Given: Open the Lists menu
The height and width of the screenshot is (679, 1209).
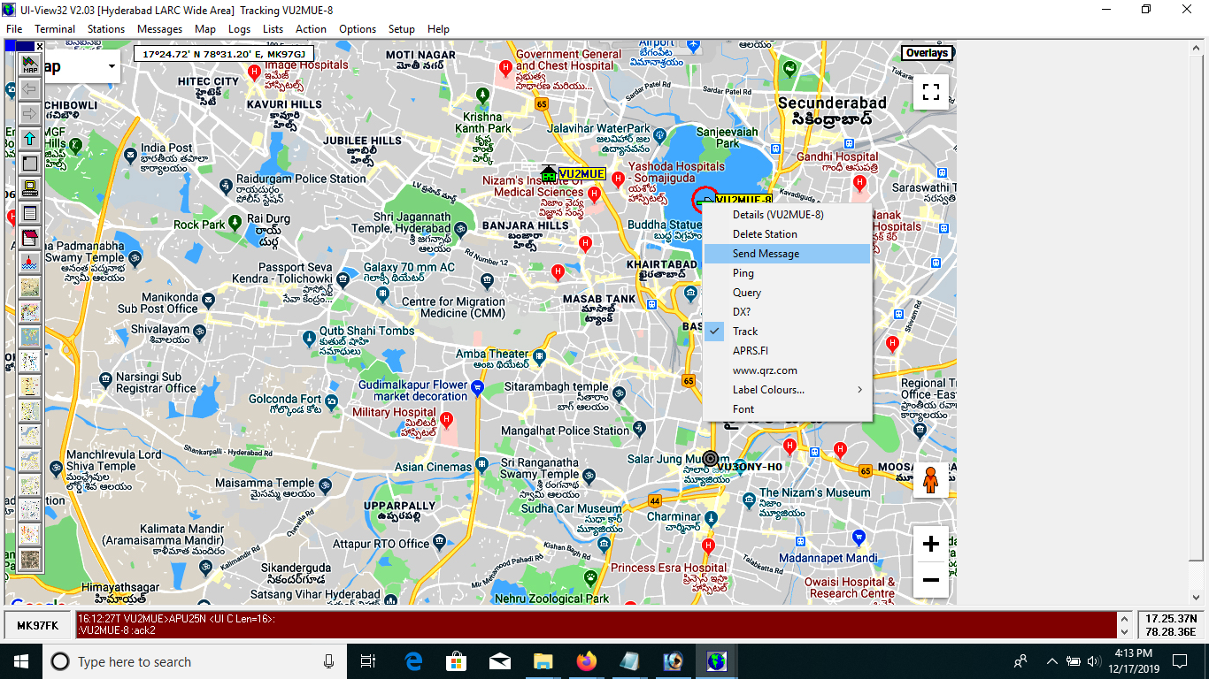Looking at the screenshot, I should pos(273,29).
